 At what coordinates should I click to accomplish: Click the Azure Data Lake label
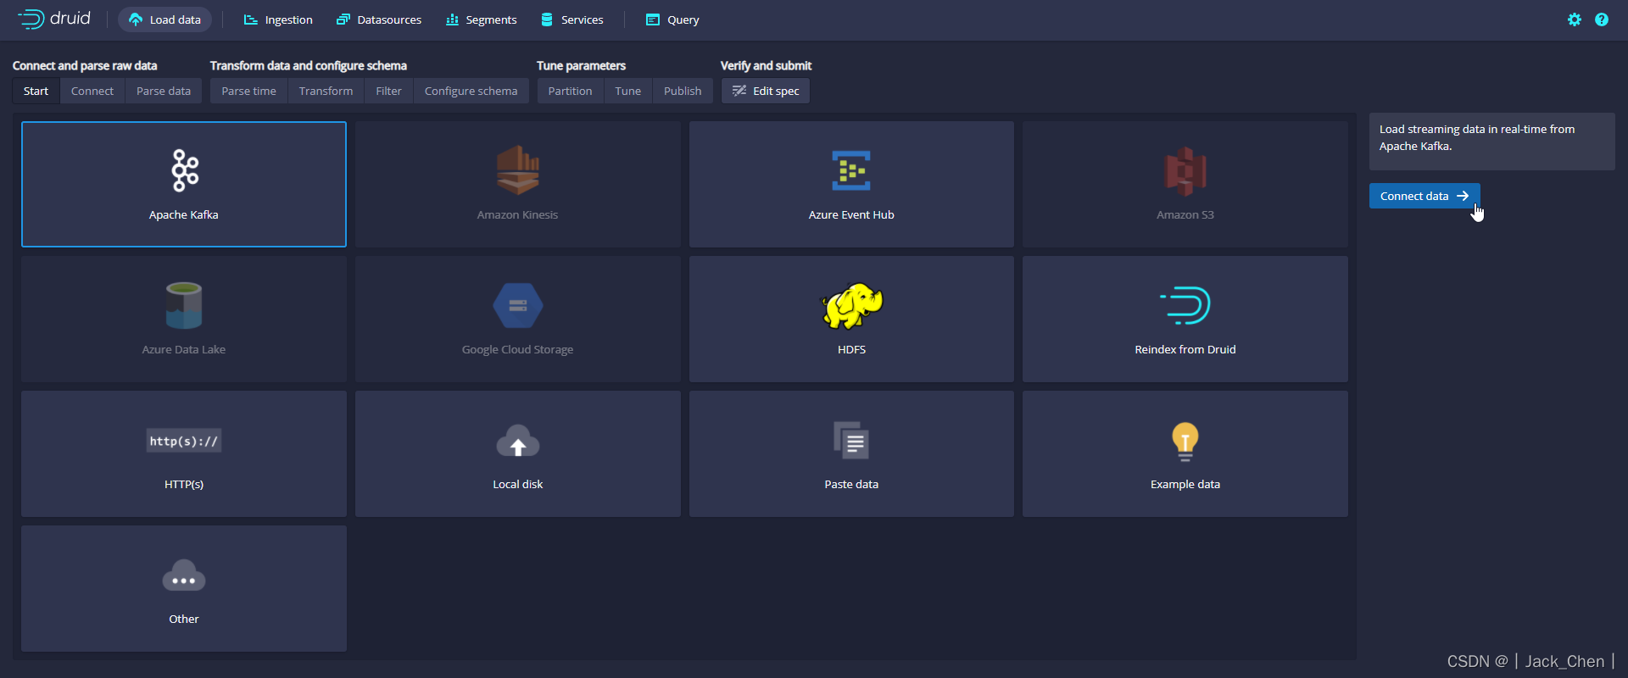pos(184,349)
